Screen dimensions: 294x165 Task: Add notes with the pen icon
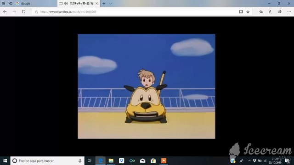tap(270, 11)
